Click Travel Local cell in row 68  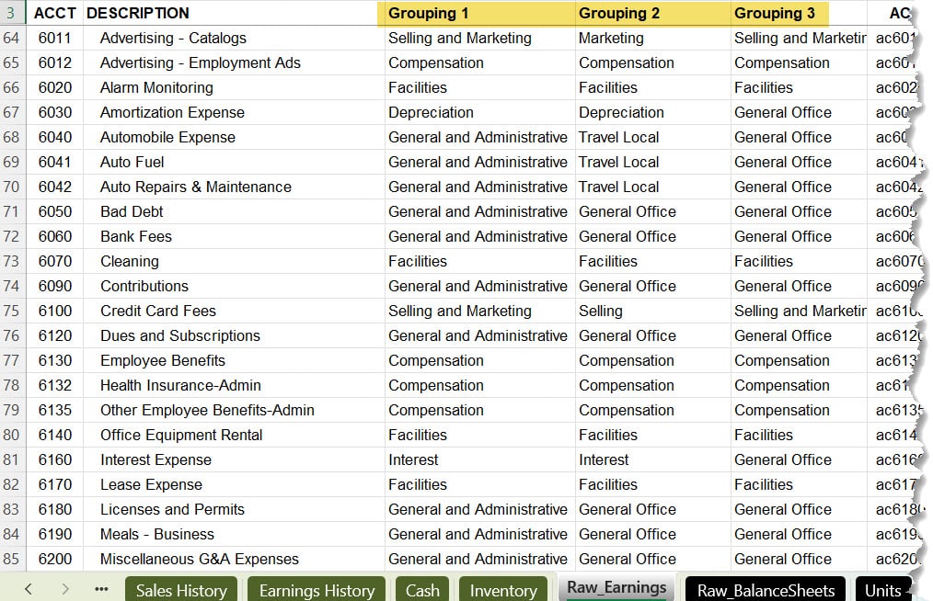pos(652,137)
